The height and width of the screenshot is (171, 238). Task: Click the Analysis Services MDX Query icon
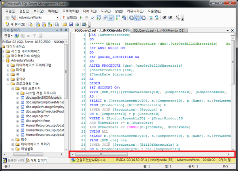[x=38, y=24]
